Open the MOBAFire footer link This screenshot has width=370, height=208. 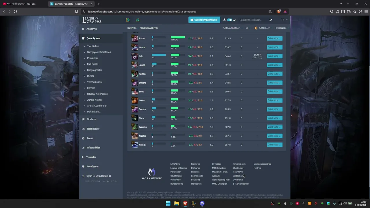tap(175, 164)
